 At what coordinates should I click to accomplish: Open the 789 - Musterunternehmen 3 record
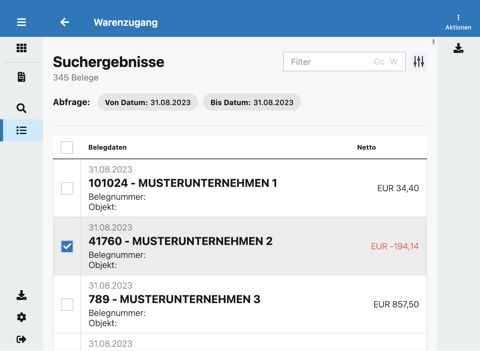(174, 299)
